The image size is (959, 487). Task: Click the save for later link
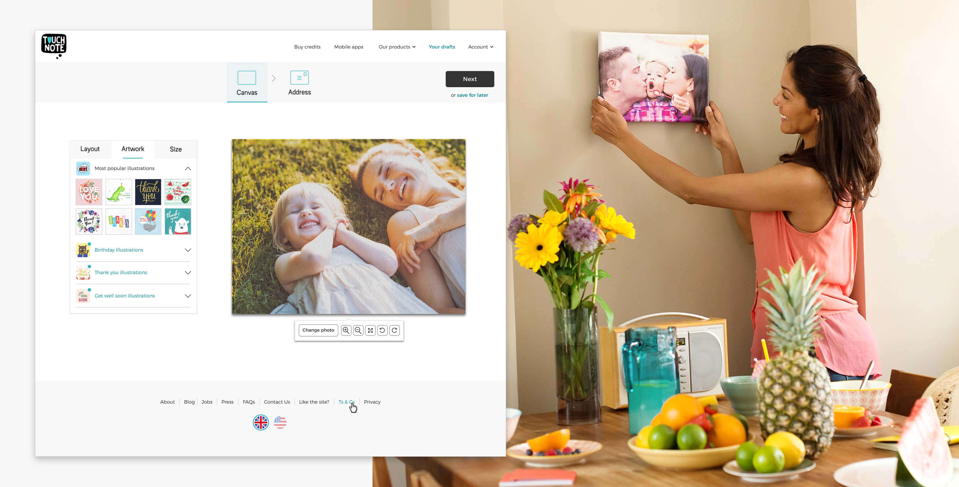(x=472, y=94)
